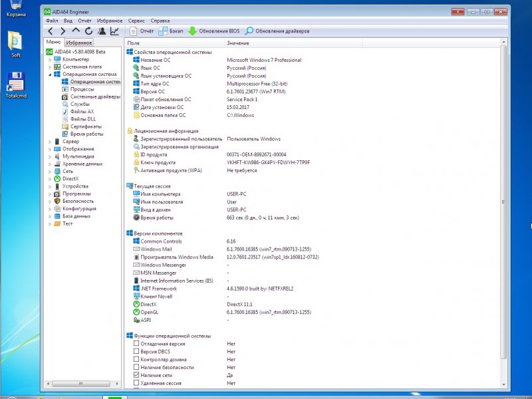The height and width of the screenshot is (399, 532).
Task: Select the AIDA64 v5.80.4098 Beta root node
Action: point(76,52)
